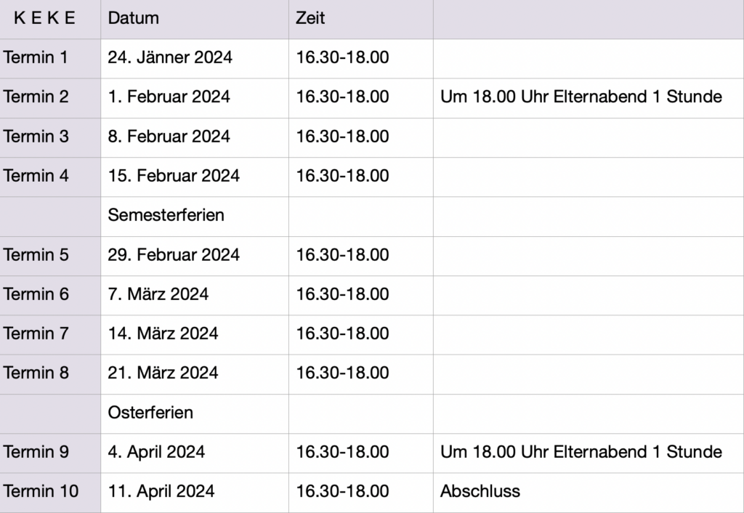Click the 7. März 2024 cell
The height and width of the screenshot is (513, 744).
tap(158, 294)
